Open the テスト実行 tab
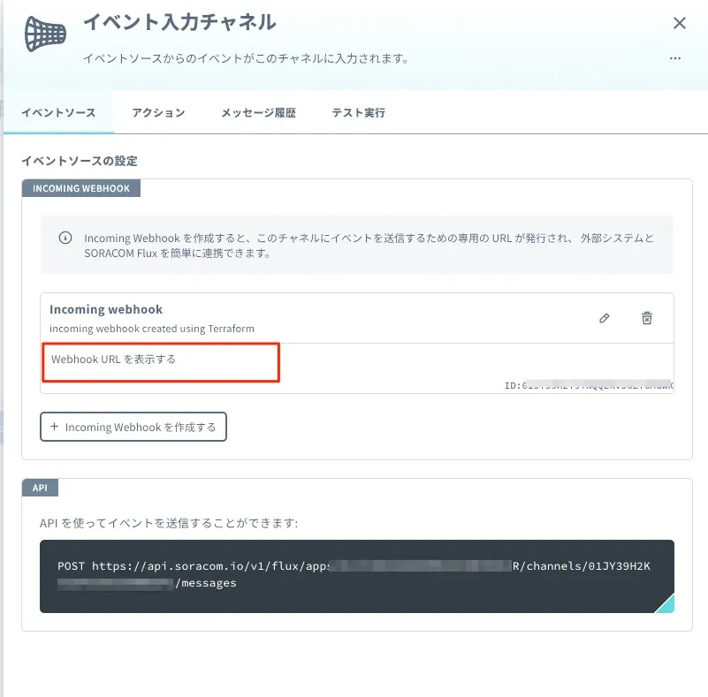 [x=359, y=112]
